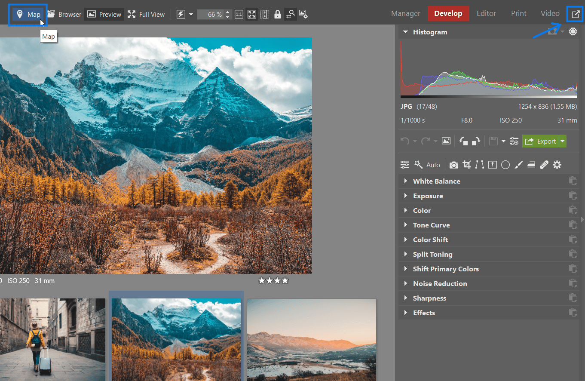Switch to the Editor tab
Screen dimensions: 585x381
(x=486, y=14)
